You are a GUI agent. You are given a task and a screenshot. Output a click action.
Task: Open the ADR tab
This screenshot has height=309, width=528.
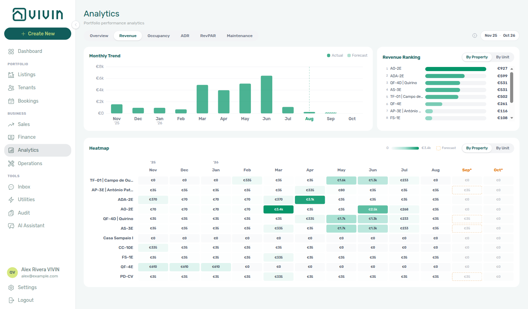point(185,36)
